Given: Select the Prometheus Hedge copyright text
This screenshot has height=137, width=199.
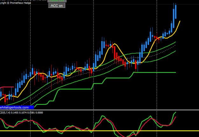Looking at the screenshot, I should tap(15, 3).
